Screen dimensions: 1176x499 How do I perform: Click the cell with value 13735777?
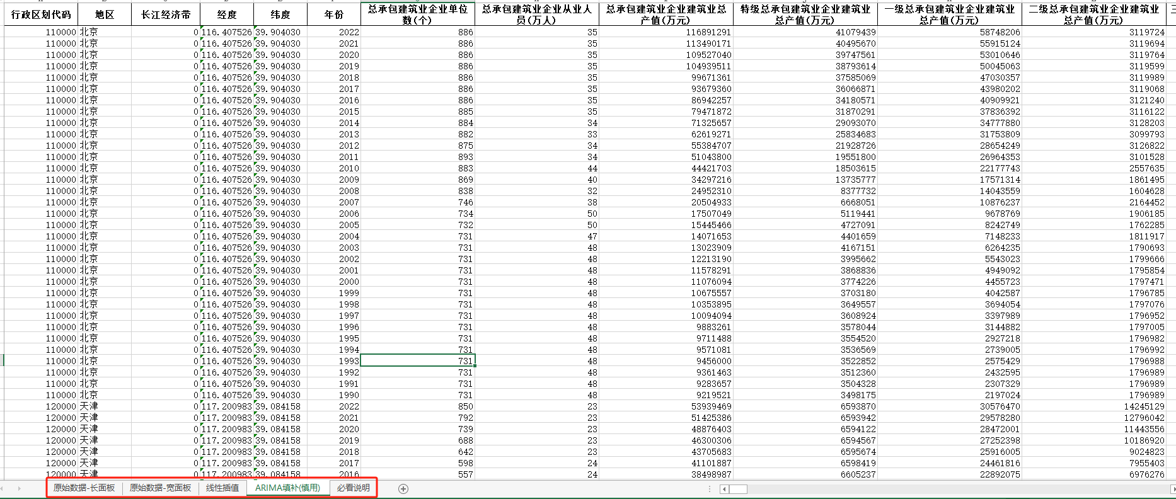coord(805,180)
